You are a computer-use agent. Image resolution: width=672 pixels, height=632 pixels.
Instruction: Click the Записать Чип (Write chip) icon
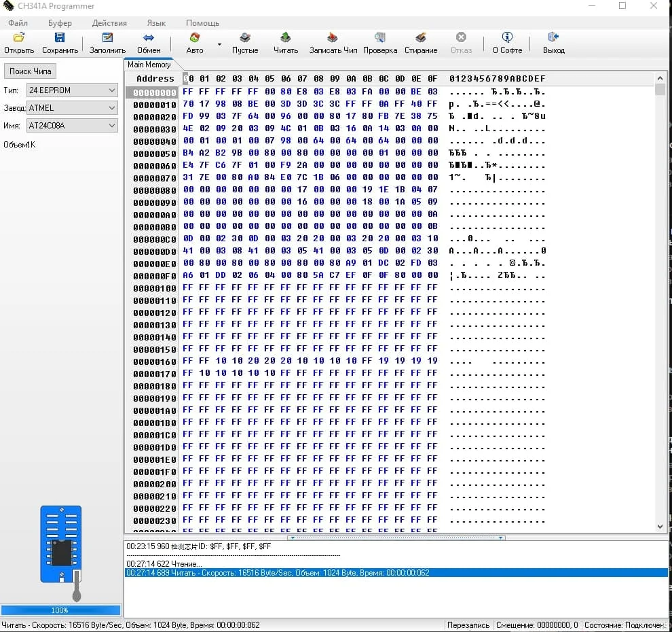(333, 38)
